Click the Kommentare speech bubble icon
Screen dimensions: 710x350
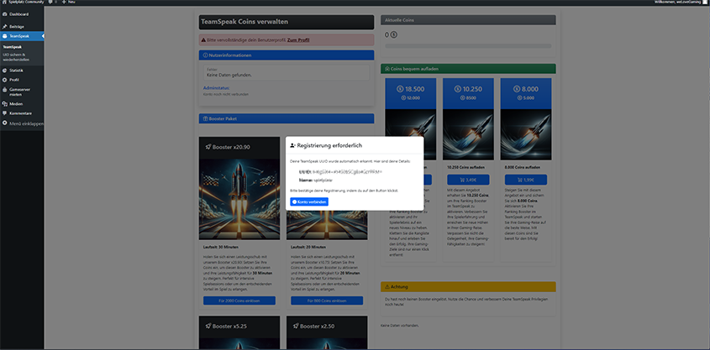tap(4, 113)
